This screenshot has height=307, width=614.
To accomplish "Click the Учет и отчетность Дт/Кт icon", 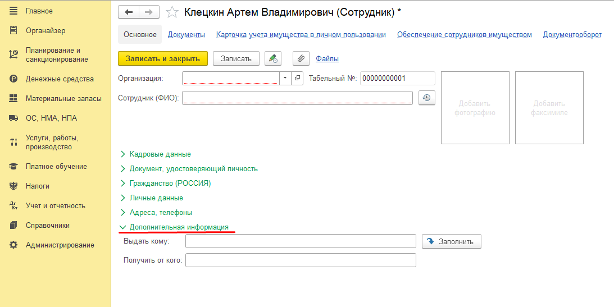I will 13,206.
